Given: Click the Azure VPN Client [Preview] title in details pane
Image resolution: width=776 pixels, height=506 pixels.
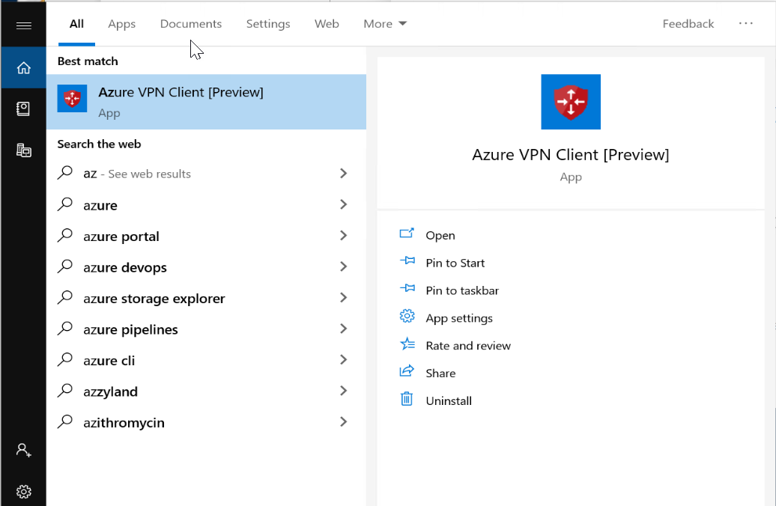Looking at the screenshot, I should [571, 155].
